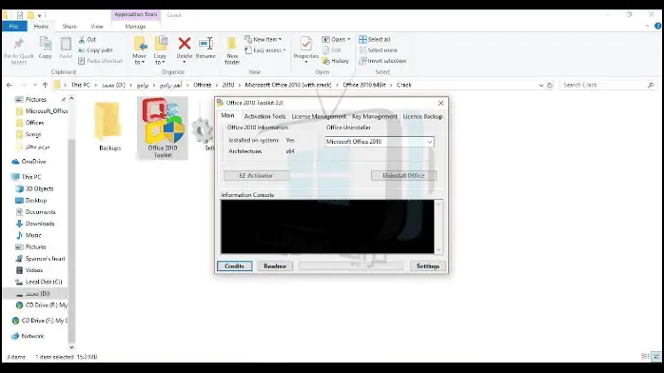Viewport: 664px width, 373px height.
Task: Click the EZ-Activator button
Action: tap(256, 176)
